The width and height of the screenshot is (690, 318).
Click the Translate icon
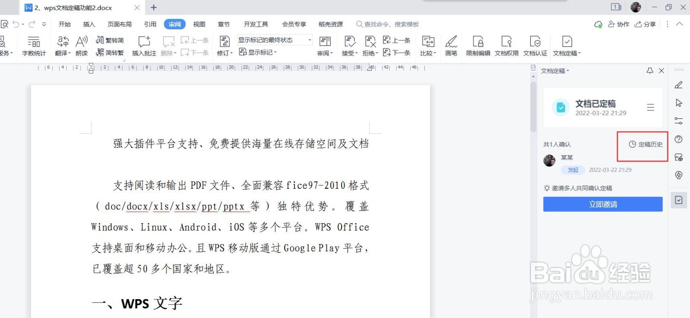pos(63,41)
